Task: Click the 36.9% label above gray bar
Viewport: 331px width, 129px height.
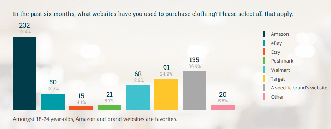Action: click(194, 66)
